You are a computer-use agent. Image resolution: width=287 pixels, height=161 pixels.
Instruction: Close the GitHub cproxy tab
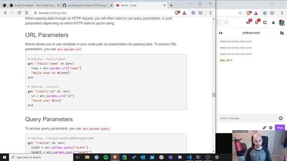point(111,5)
